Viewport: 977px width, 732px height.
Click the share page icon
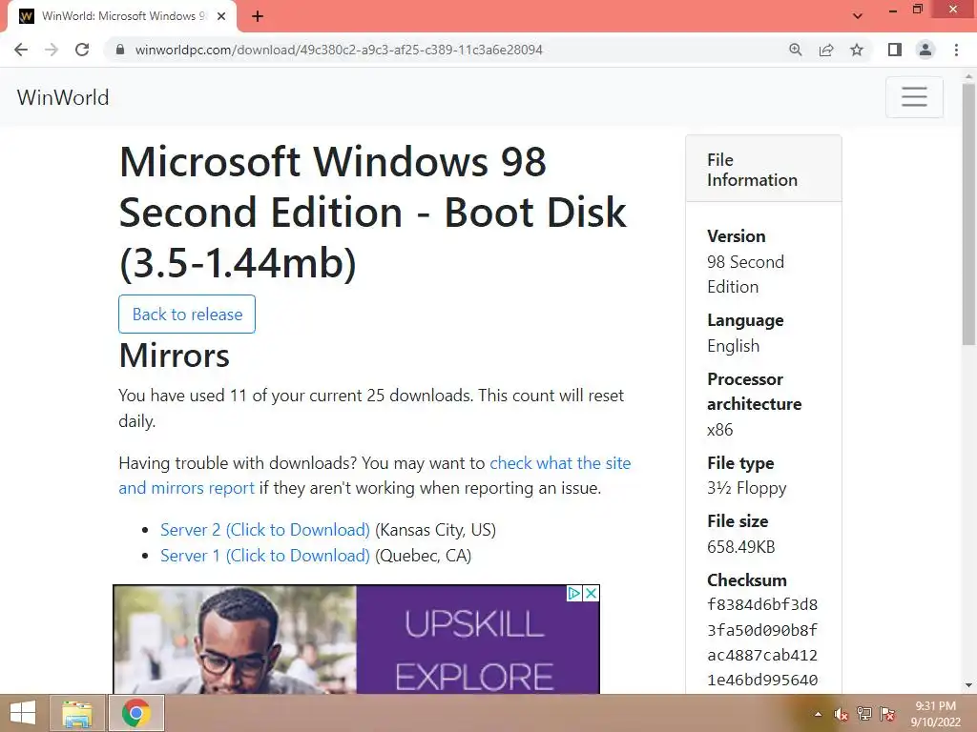coord(826,50)
